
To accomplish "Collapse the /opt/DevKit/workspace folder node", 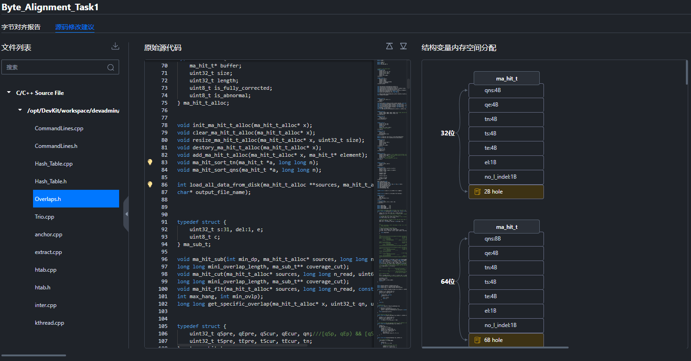I will (x=20, y=110).
